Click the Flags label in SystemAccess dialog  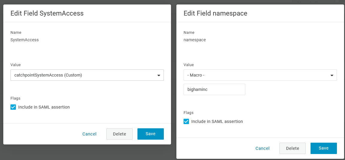pyautogui.click(x=15, y=98)
